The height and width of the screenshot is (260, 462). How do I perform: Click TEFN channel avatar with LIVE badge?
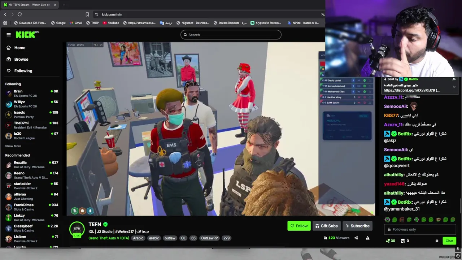77,230
